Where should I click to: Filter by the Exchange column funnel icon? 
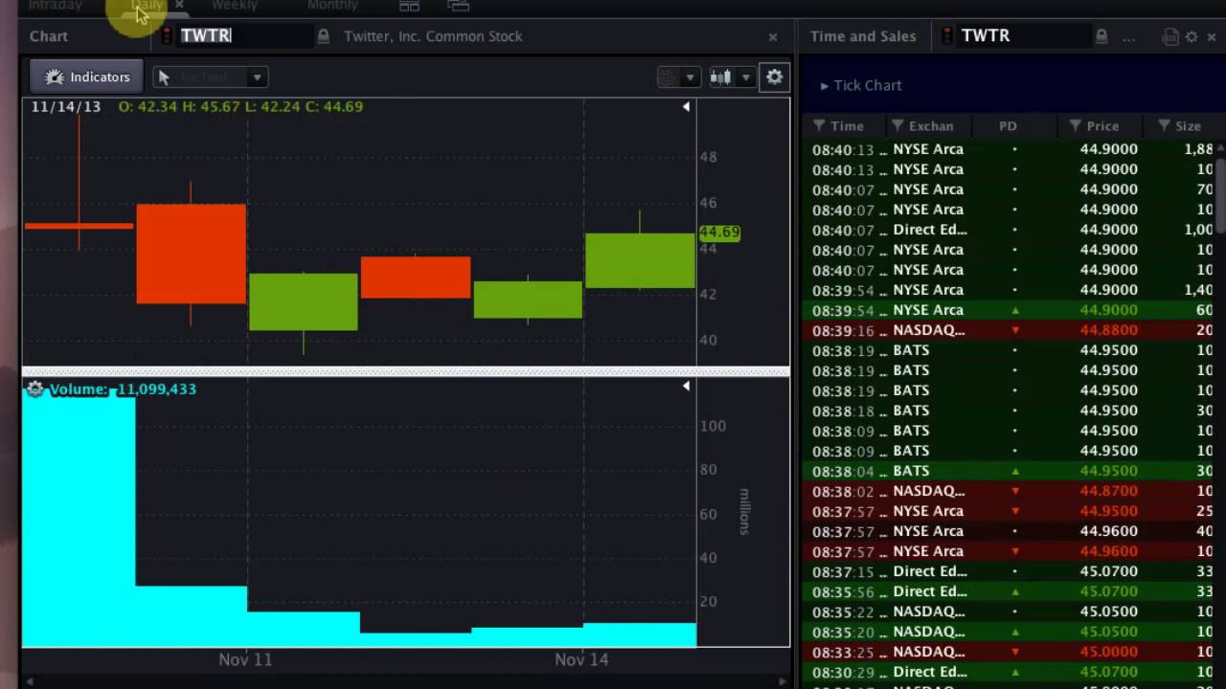click(x=897, y=125)
